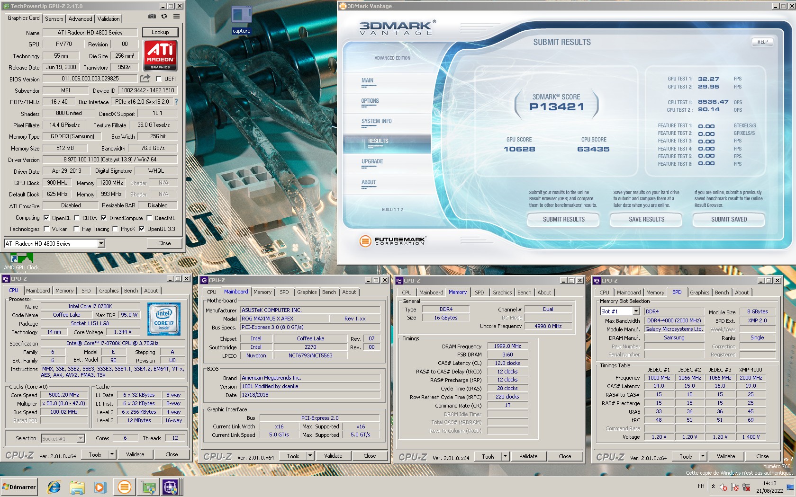Image resolution: width=796 pixels, height=497 pixels.
Task: Click CPU-Z Memory window title bar icon
Action: (399, 281)
